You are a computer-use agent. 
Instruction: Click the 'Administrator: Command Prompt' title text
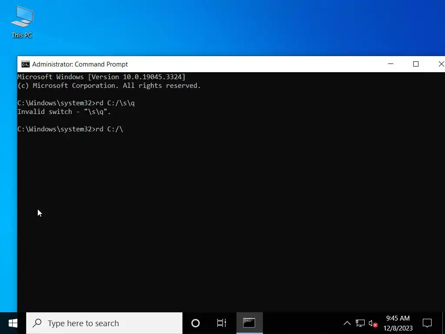click(x=80, y=64)
